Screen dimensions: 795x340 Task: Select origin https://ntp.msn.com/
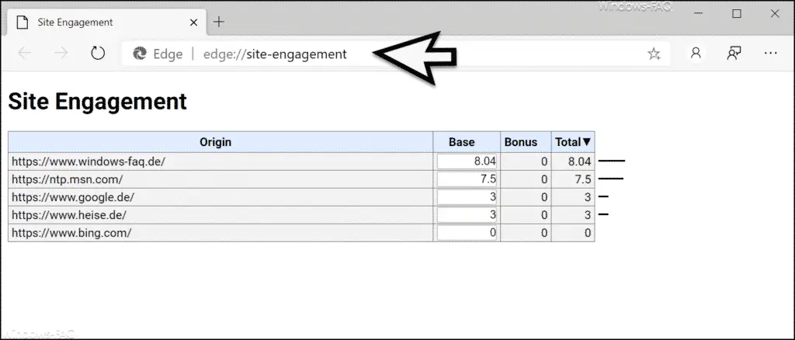point(67,179)
